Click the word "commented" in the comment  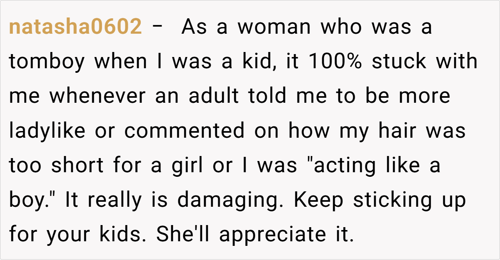tap(185, 131)
